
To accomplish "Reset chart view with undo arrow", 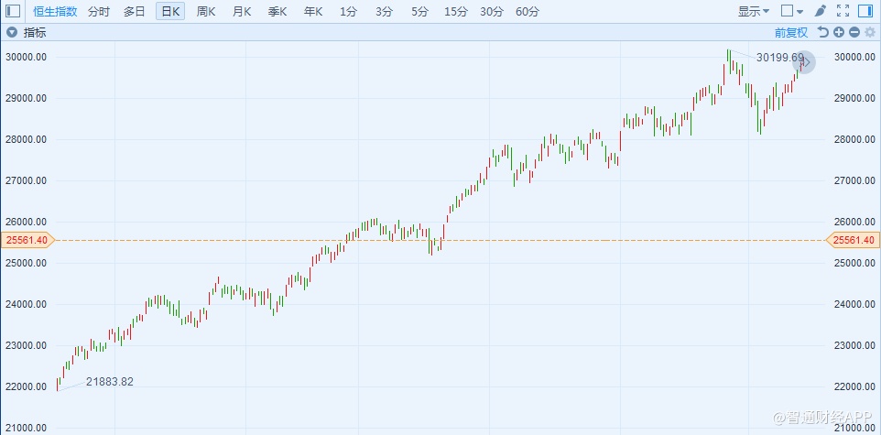I will (x=823, y=32).
